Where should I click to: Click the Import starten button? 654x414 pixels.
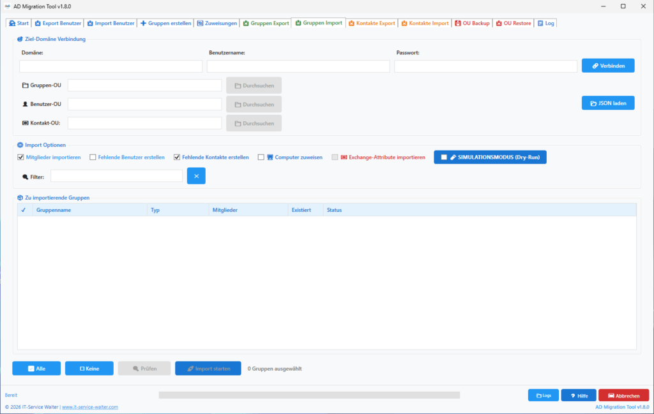click(x=208, y=369)
